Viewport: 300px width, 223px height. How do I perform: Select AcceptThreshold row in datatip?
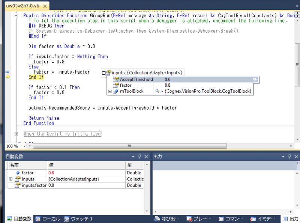(x=183, y=79)
